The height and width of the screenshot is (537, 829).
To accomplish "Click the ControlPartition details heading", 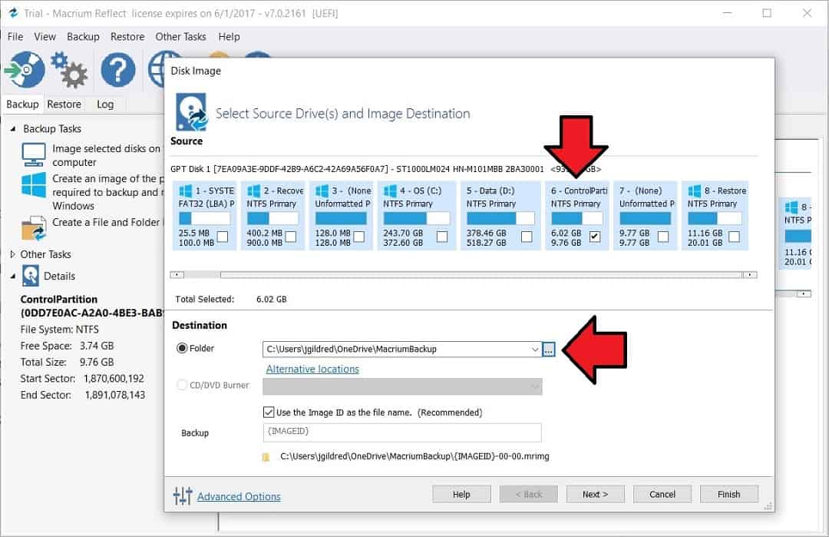I will pyautogui.click(x=58, y=299).
